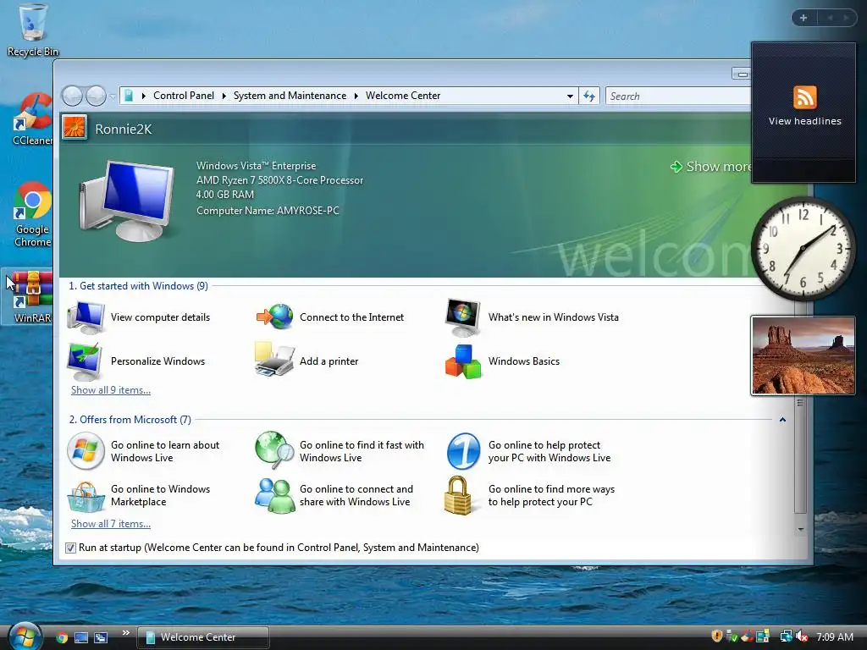Click Show desktop in Quick Launch
The height and width of the screenshot is (650, 867).
[81, 637]
